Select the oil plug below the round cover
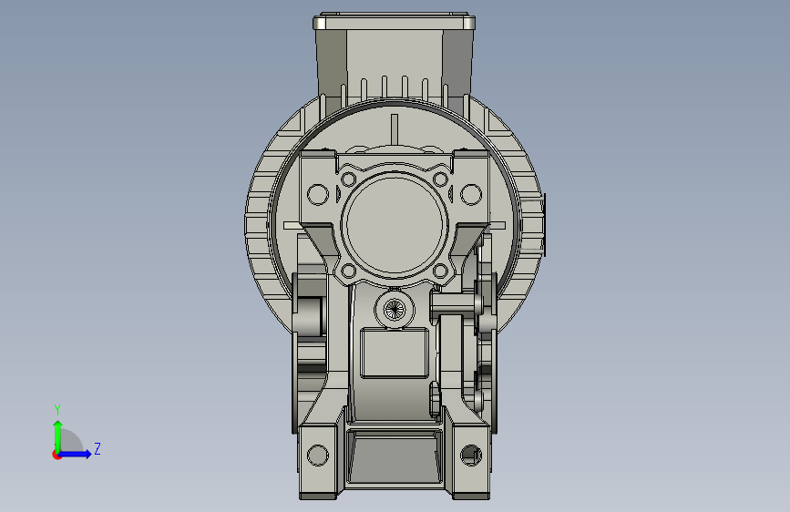The height and width of the screenshot is (512, 790). [x=394, y=309]
